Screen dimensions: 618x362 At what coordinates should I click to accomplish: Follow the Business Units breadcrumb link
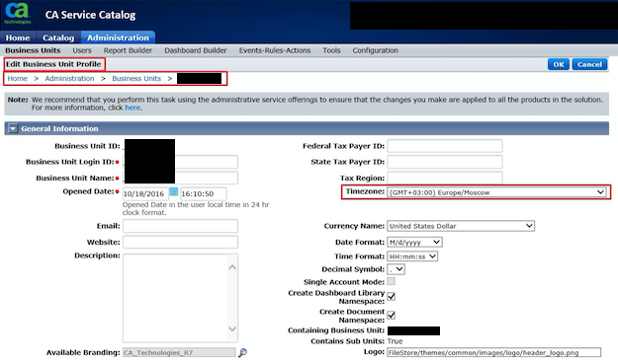coord(136,78)
